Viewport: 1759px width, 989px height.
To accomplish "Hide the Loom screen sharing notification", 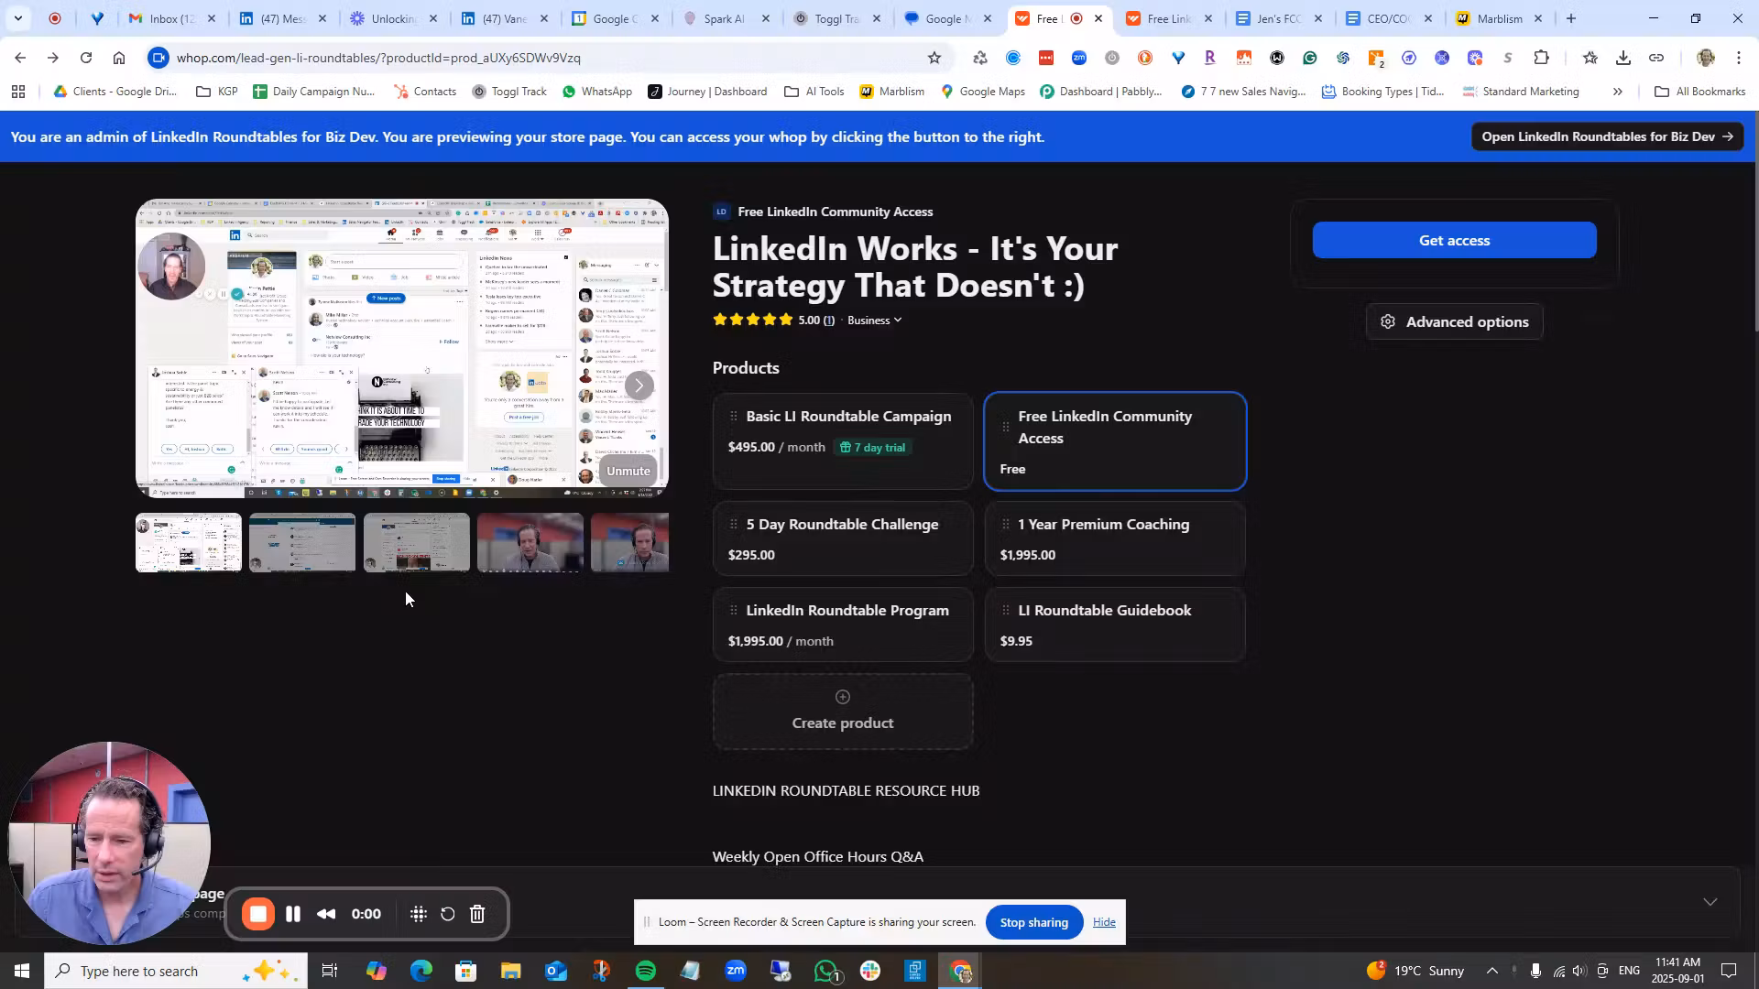I will 1104,922.
